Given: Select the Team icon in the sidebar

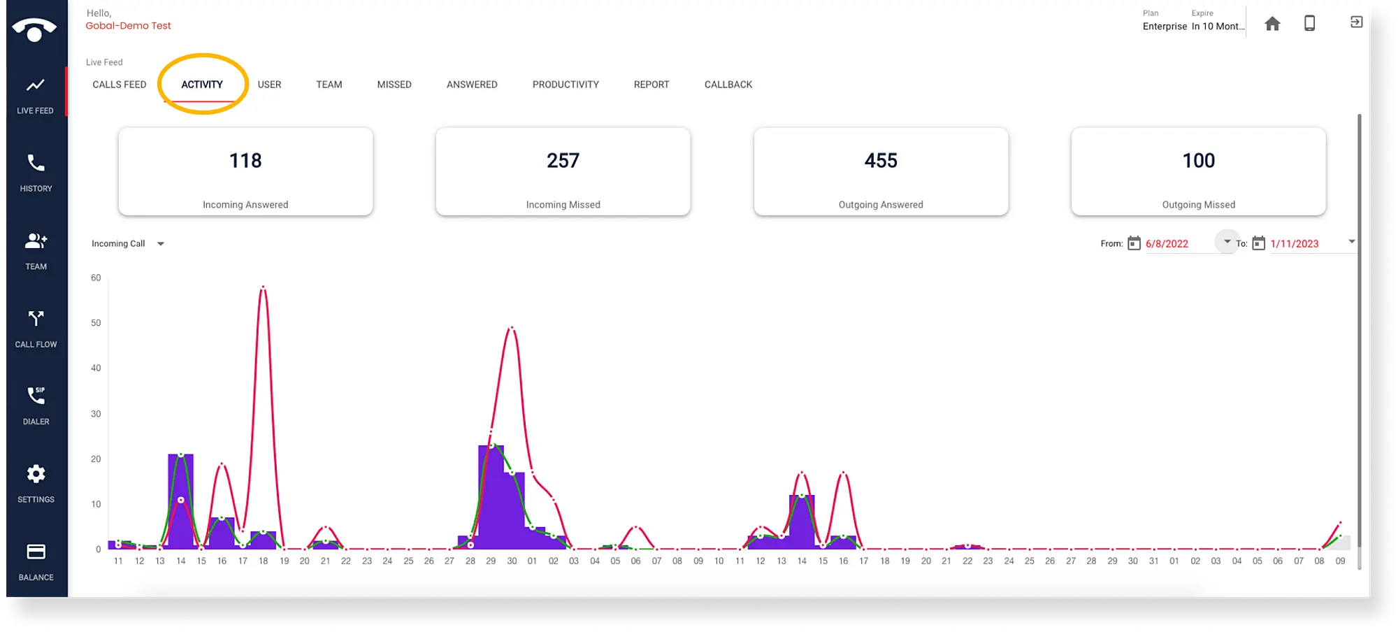Looking at the screenshot, I should [36, 250].
